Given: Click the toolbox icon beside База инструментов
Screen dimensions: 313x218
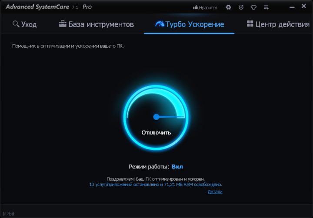Looking at the screenshot, I should [x=63, y=23].
